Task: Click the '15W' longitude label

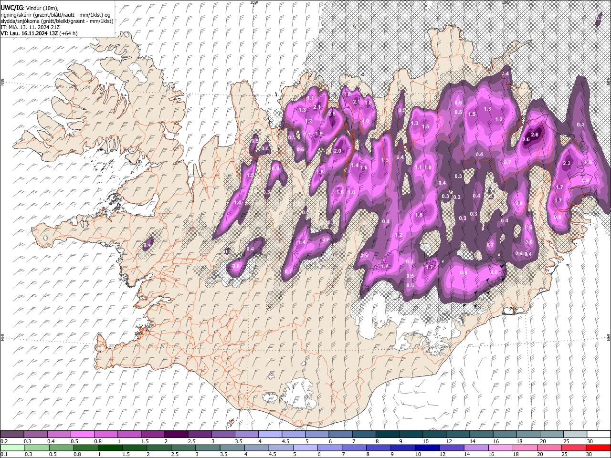Action: pyautogui.click(x=506, y=2)
